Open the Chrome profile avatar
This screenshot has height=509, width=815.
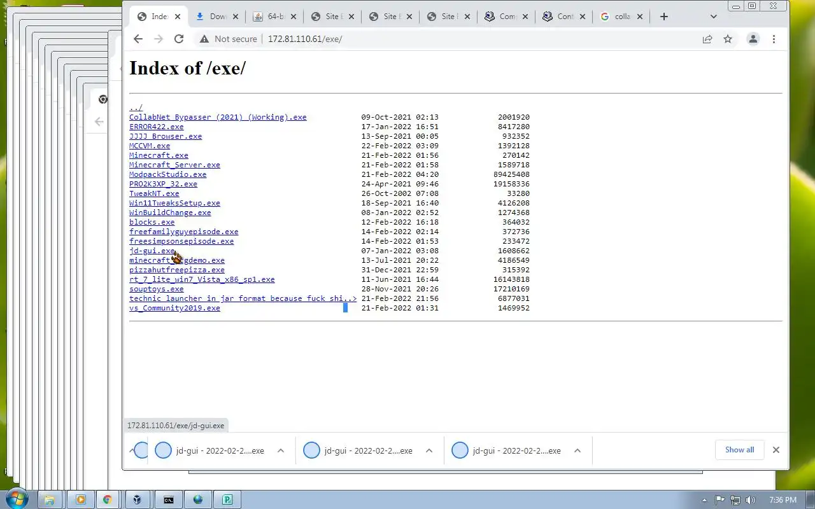(x=753, y=39)
